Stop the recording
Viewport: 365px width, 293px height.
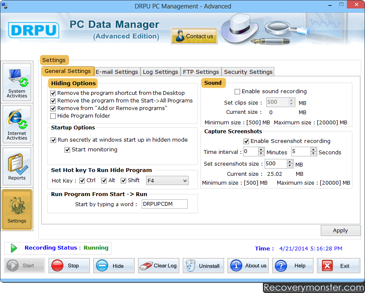pyautogui.click(x=69, y=266)
